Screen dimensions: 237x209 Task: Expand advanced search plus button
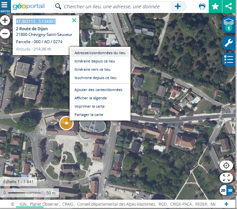point(178,6)
